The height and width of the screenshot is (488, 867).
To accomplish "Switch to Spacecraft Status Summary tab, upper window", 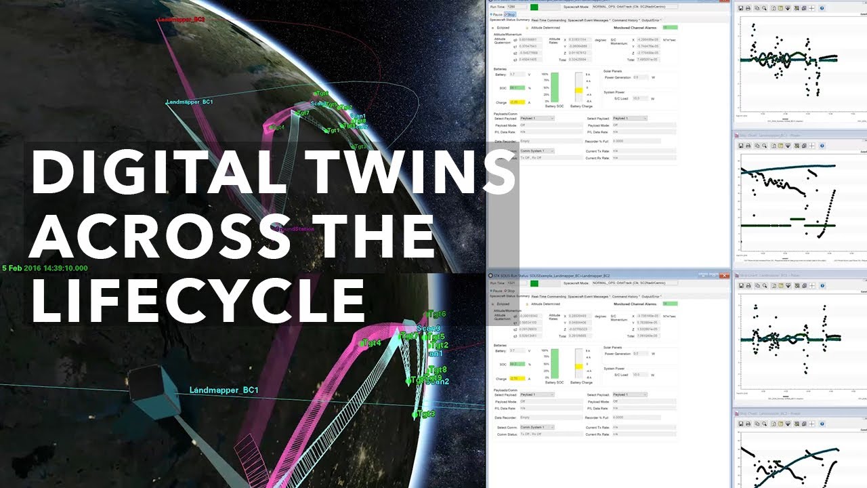I will click(x=509, y=20).
